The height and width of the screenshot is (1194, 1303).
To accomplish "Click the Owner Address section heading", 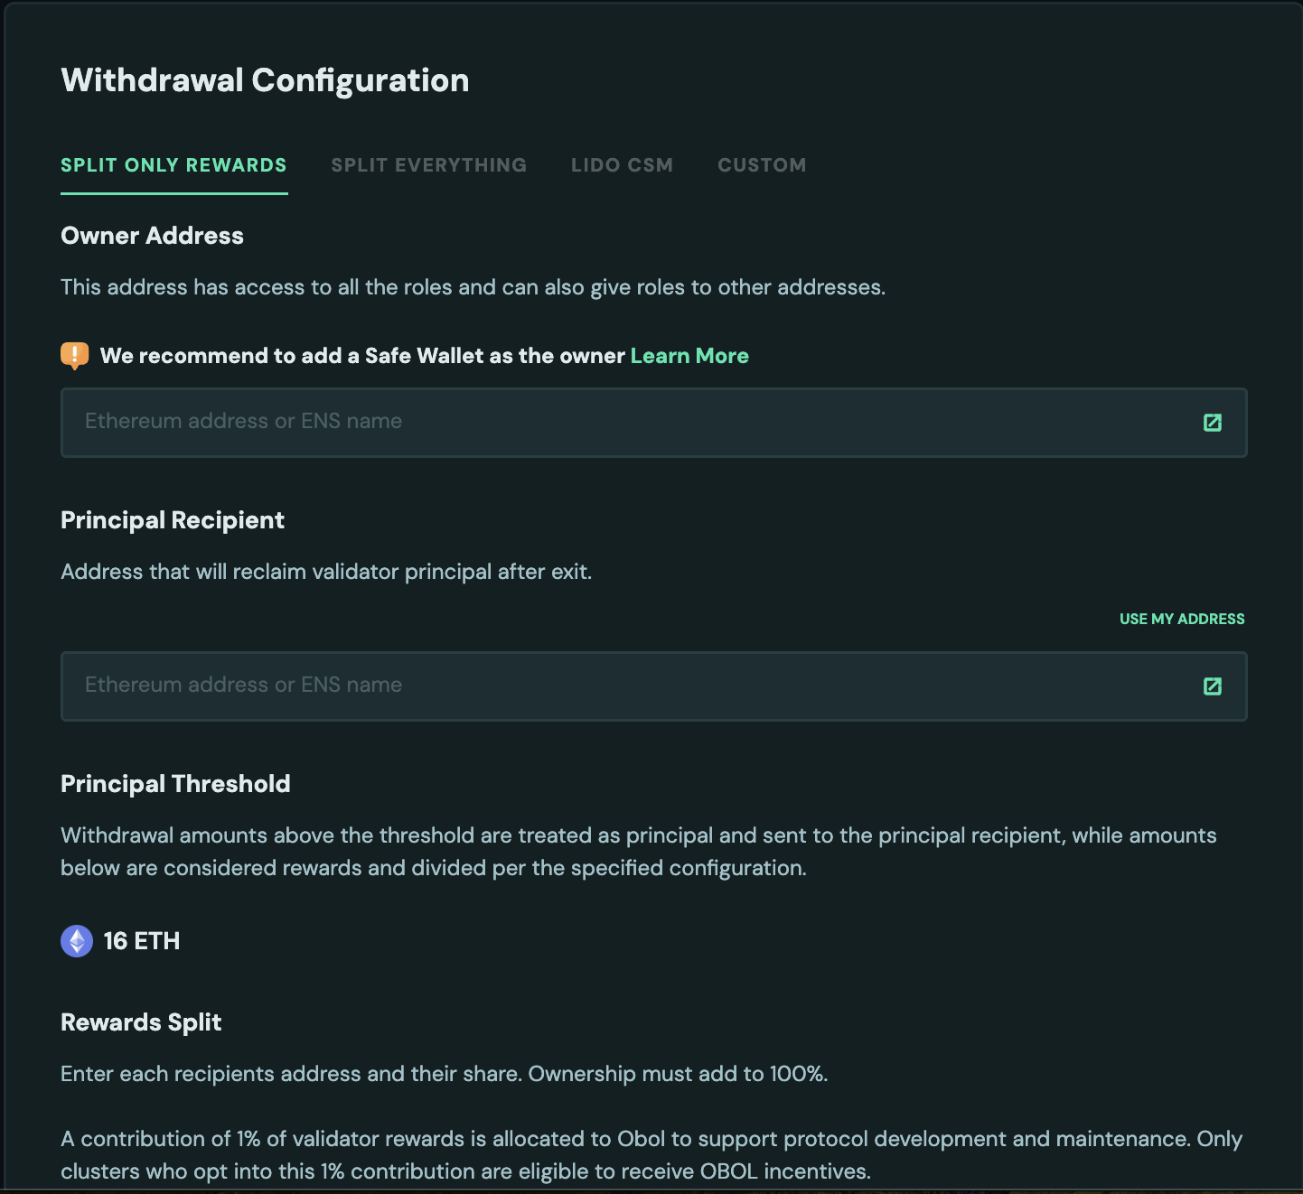I will point(152,236).
